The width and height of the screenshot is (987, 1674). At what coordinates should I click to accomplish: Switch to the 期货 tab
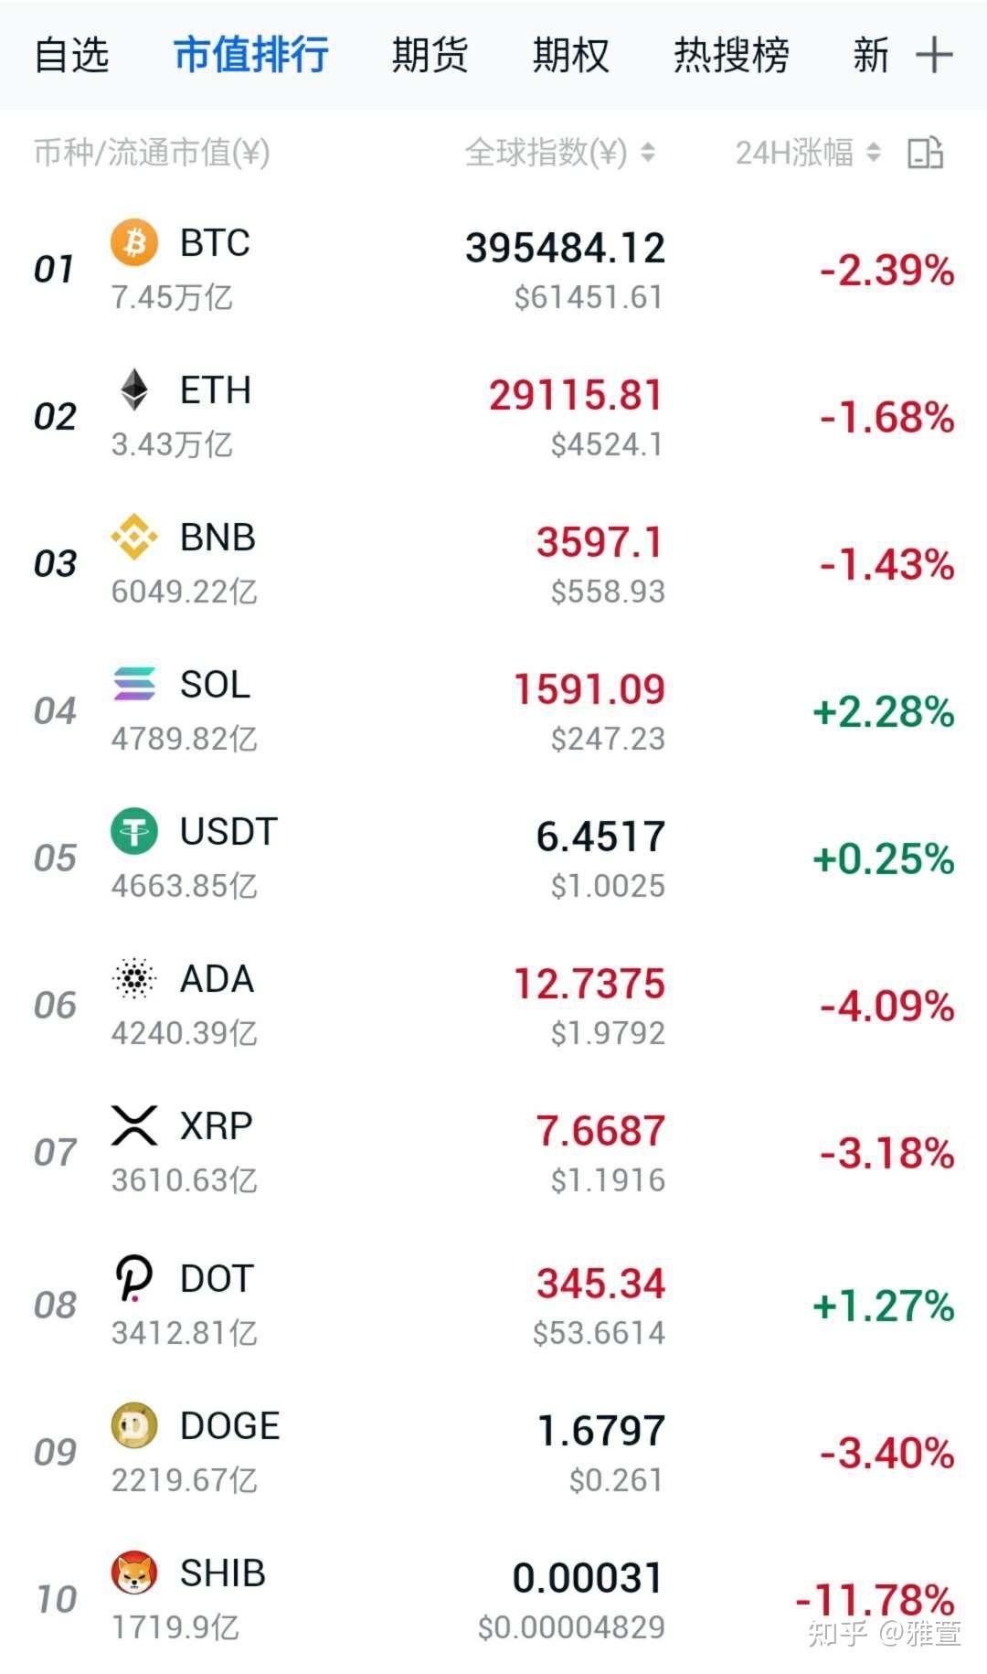coord(430,55)
